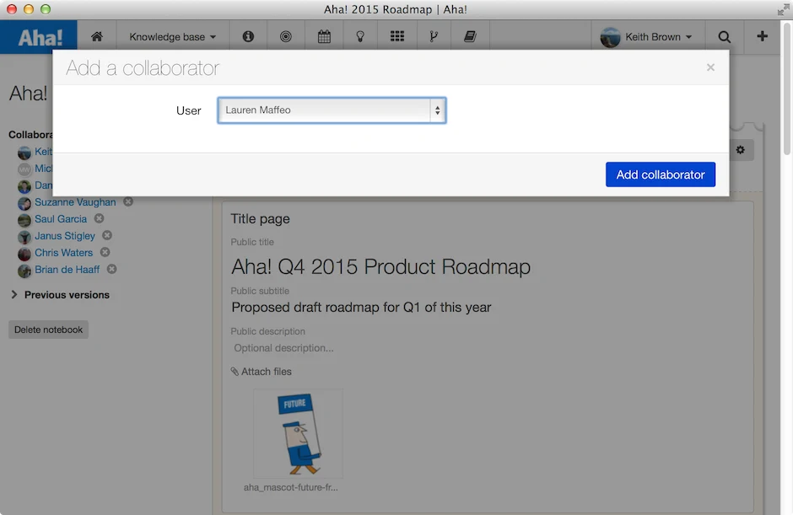This screenshot has width=793, height=515.
Task: Open the notebooks book icon
Action: (x=470, y=36)
